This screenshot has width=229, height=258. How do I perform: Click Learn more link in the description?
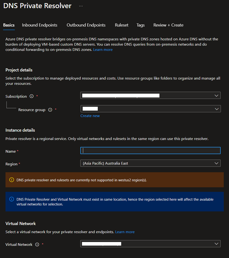[x=103, y=50]
